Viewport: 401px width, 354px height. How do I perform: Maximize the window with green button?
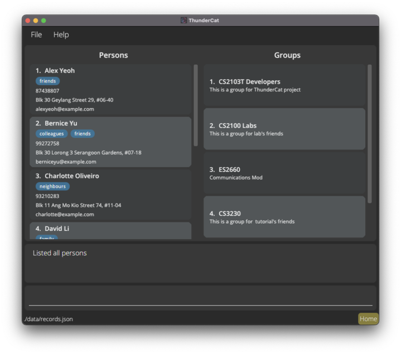pyautogui.click(x=44, y=21)
